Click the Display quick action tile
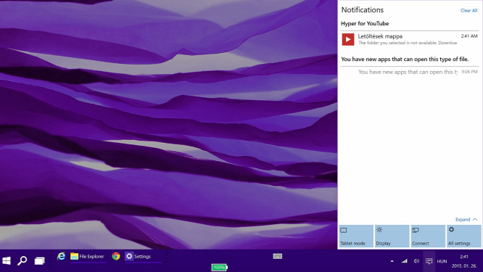483x272 pixels. (392, 236)
